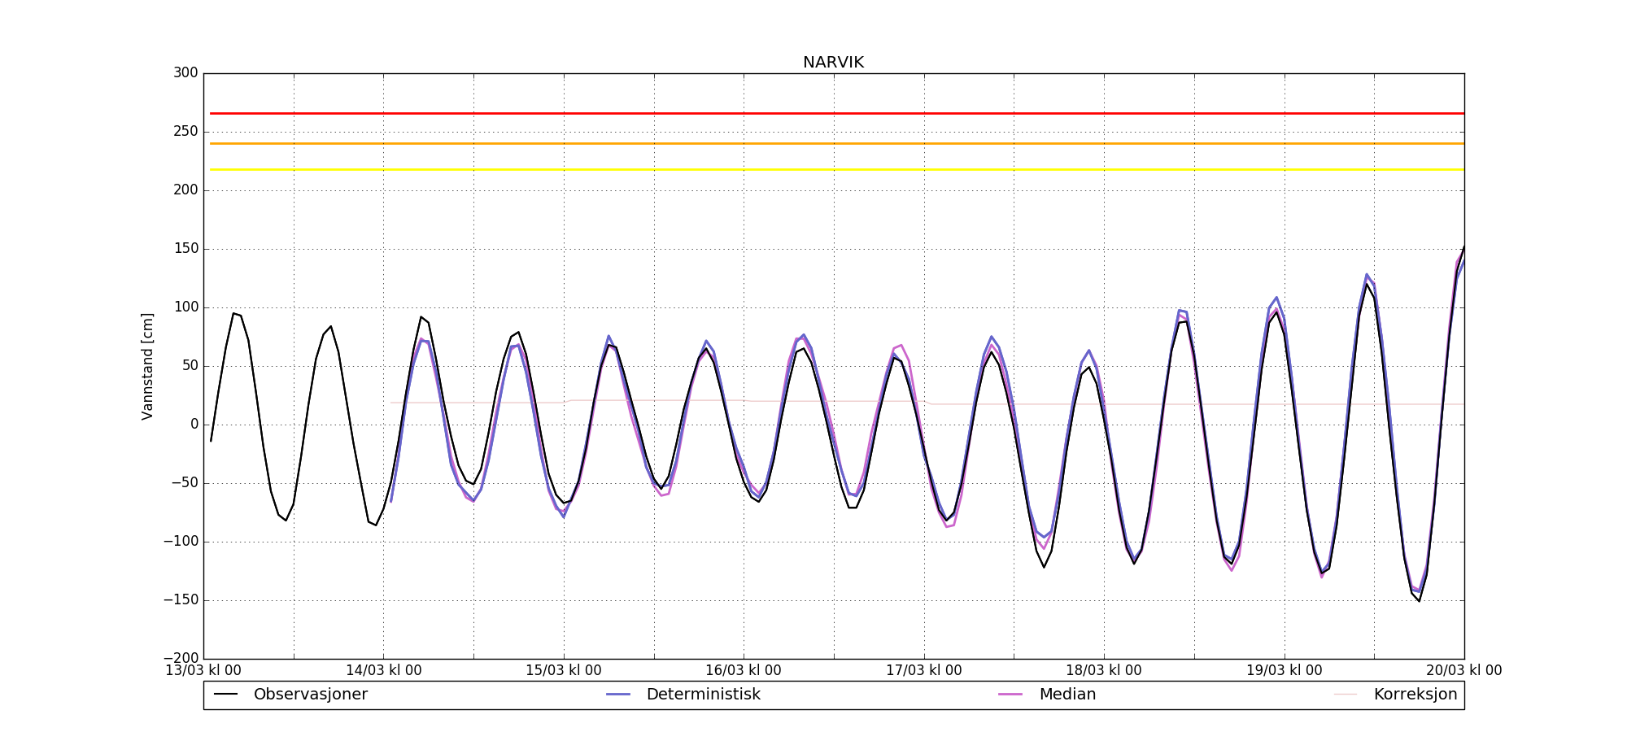
Task: Click the black Observasjoner legend line sample
Action: (x=225, y=695)
